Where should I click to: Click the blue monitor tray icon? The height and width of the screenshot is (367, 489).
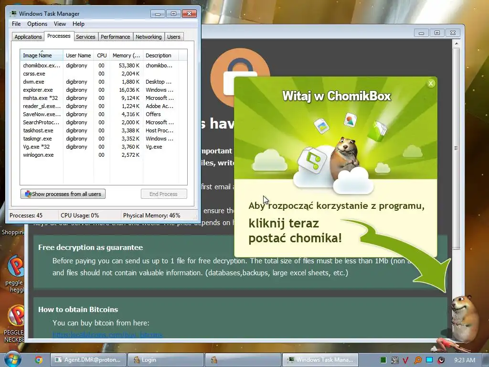point(429,360)
